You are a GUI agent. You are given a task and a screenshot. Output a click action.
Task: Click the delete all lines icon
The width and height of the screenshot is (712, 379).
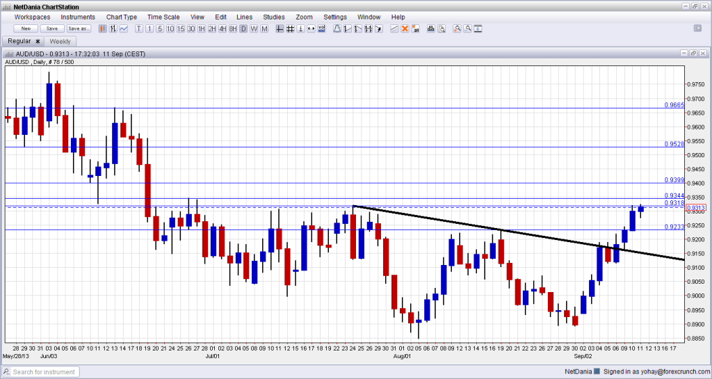pos(415,29)
